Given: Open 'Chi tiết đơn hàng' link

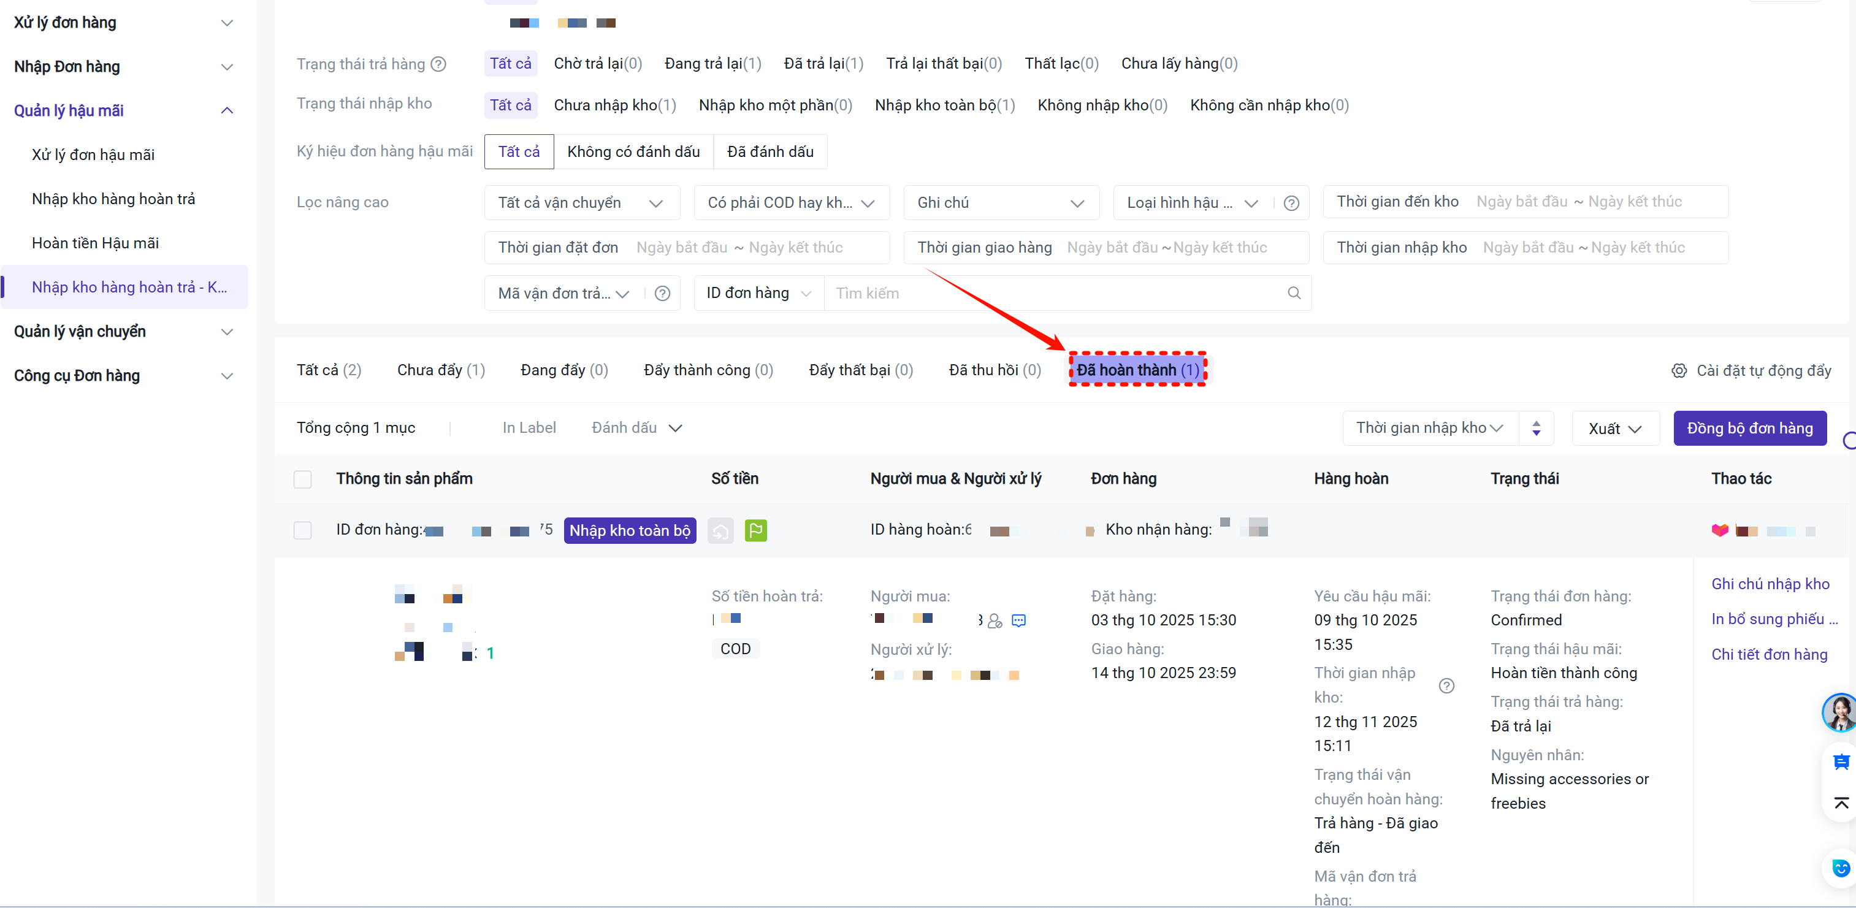Looking at the screenshot, I should pos(1769,654).
